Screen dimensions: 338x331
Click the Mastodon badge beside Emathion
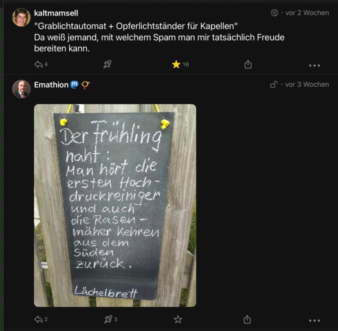(74, 85)
